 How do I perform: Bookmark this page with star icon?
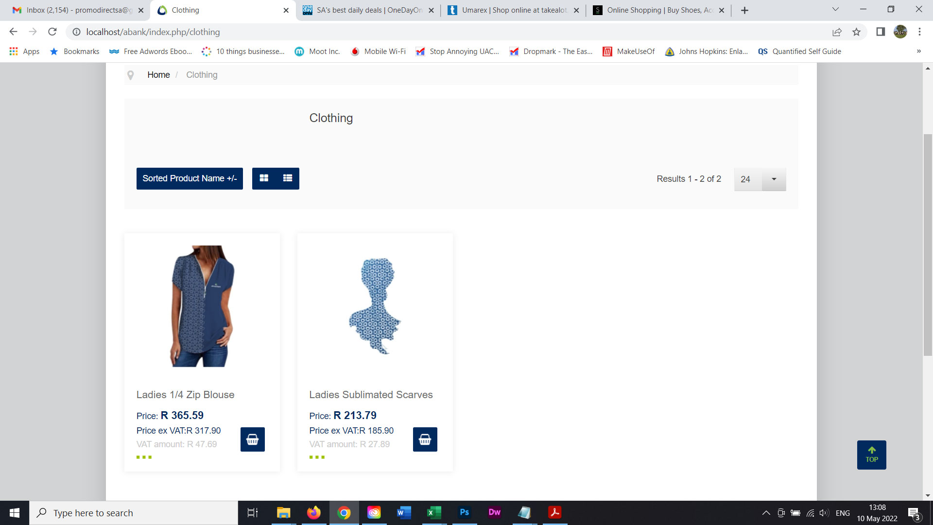tap(856, 32)
